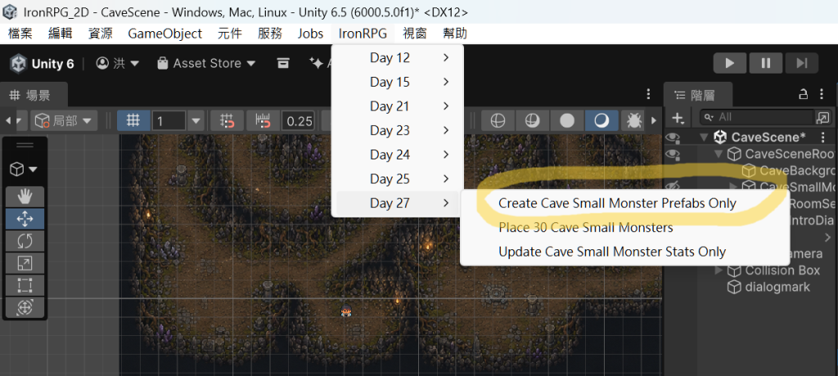Click the grid size value field
Viewport: 838px width, 376px height.
[x=169, y=121]
